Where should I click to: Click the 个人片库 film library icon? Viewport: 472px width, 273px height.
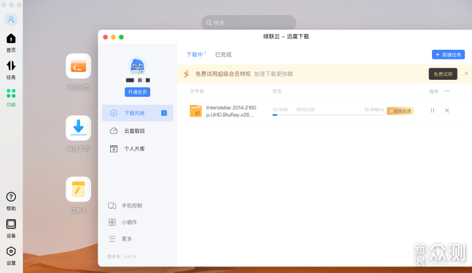pyautogui.click(x=114, y=149)
